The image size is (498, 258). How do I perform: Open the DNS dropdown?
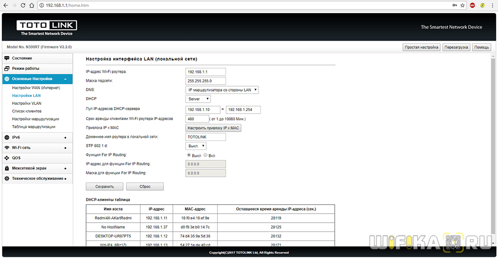click(222, 90)
